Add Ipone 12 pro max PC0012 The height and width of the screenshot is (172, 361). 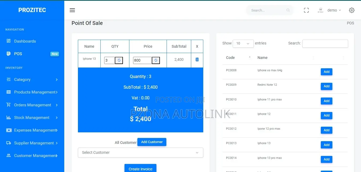coord(326,130)
